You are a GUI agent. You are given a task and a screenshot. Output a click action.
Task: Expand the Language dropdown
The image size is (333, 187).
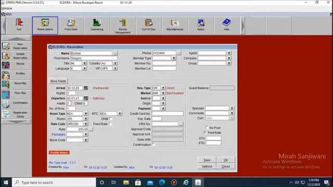coord(84,69)
